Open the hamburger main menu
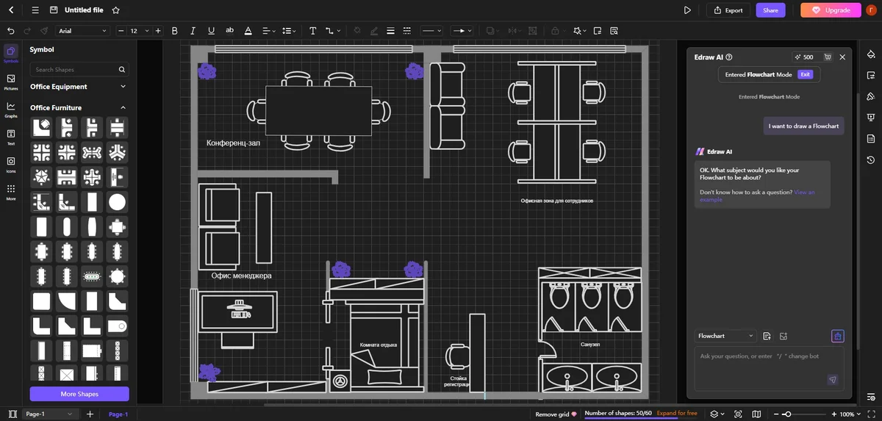The height and width of the screenshot is (421, 882). pos(35,10)
